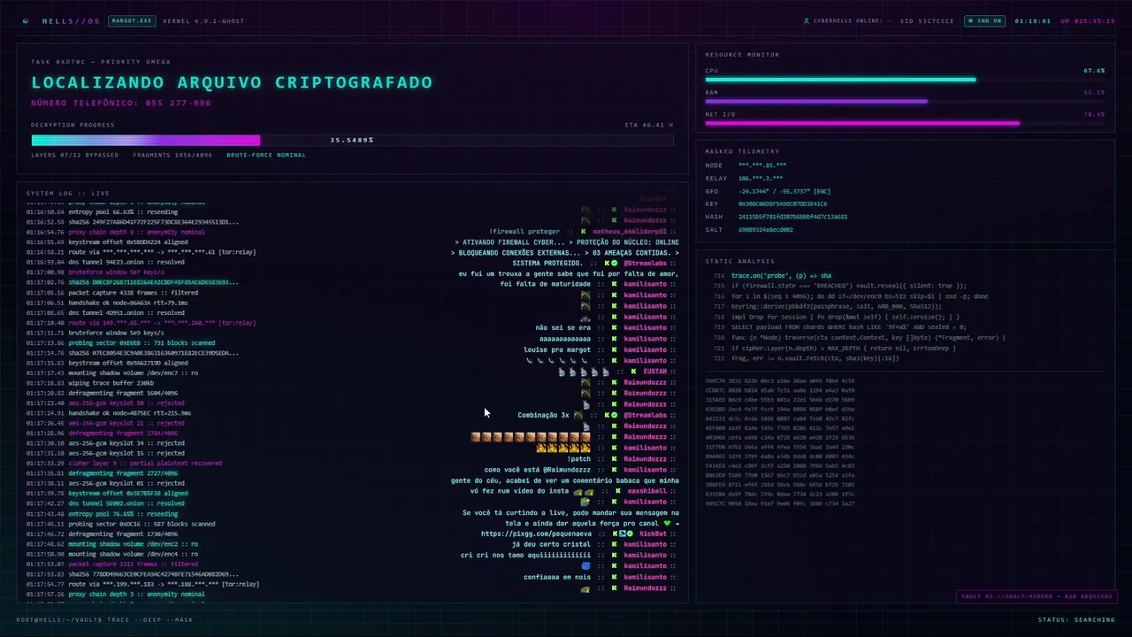Click the EUSTAH username in chat
The image size is (1132, 637).
pos(654,372)
